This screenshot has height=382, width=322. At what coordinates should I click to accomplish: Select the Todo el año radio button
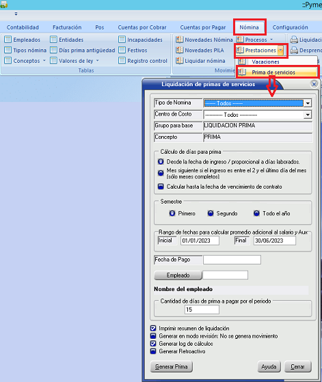point(256,213)
